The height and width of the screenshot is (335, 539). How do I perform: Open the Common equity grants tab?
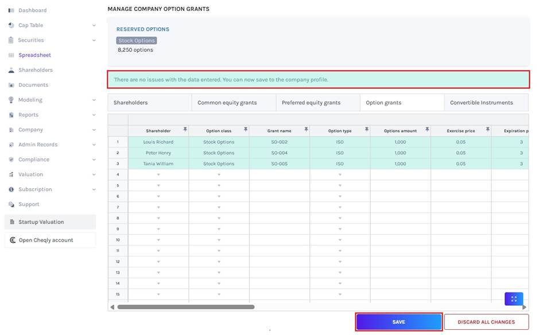232,102
